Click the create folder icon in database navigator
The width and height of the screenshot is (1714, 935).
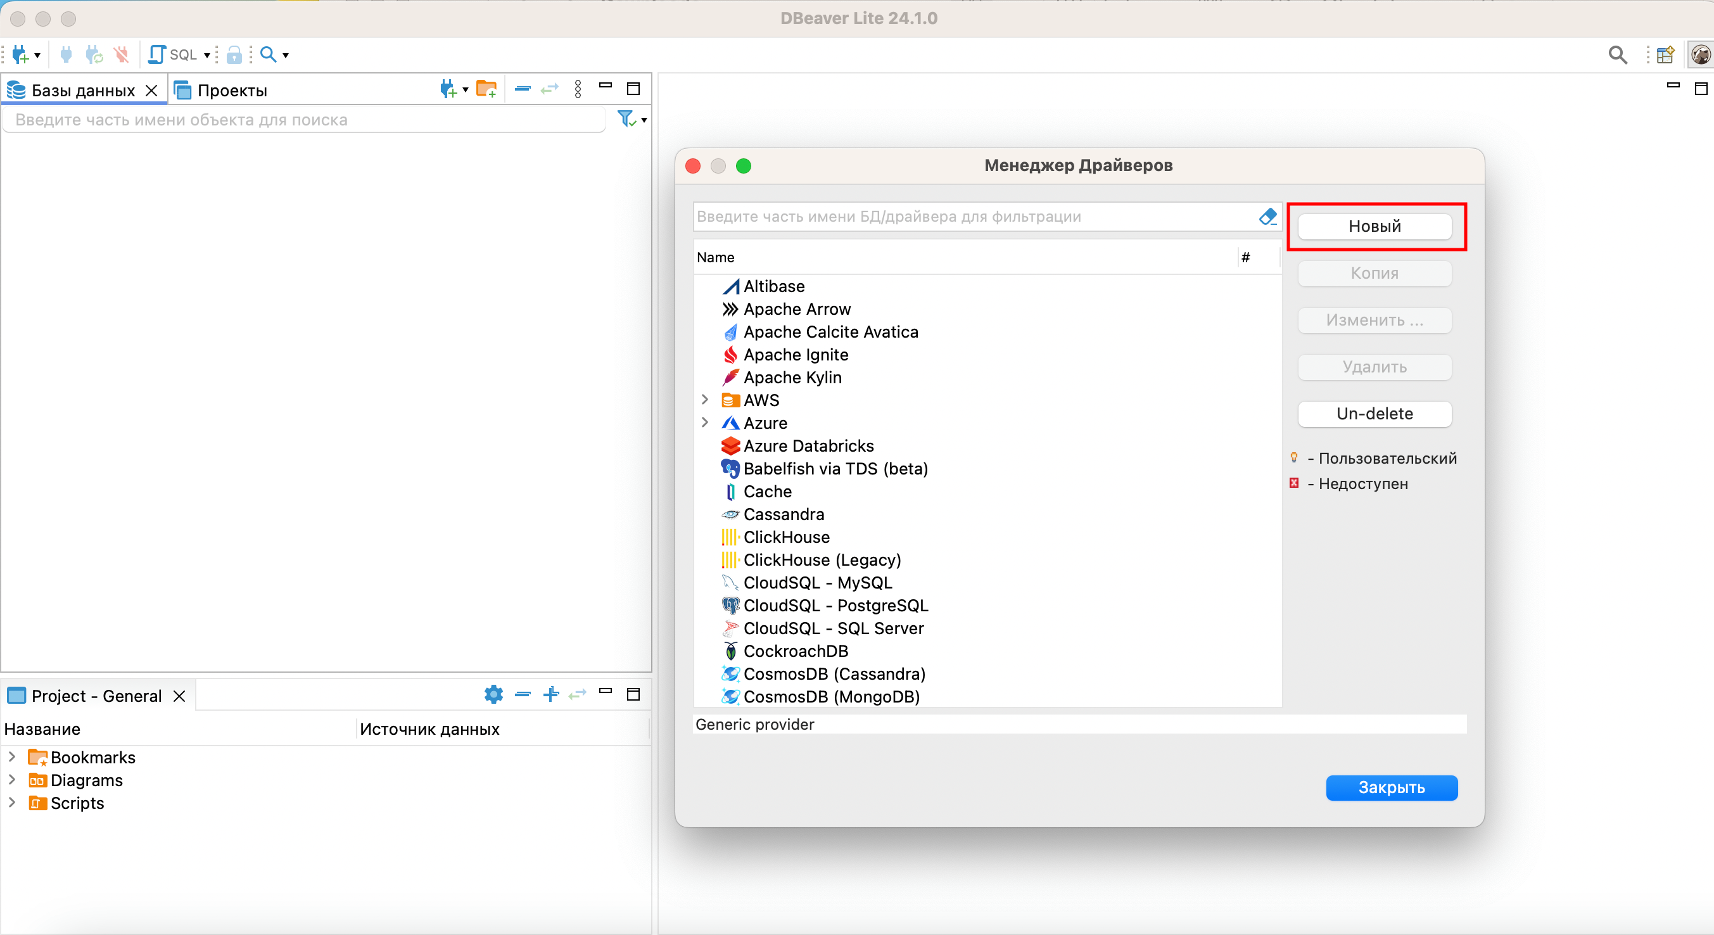(486, 89)
